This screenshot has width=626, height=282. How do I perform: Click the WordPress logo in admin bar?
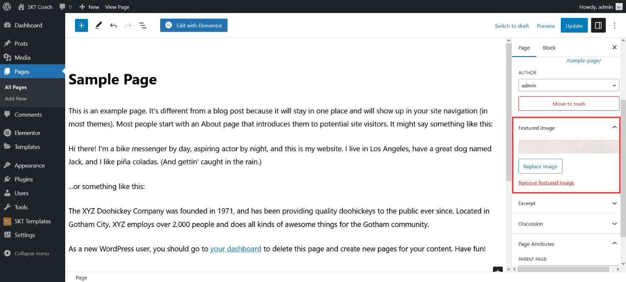coord(7,7)
